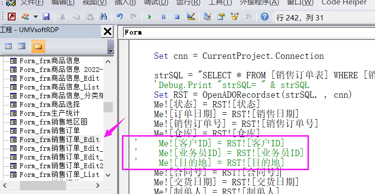Click the View Microsoft Access key icon
This screenshot has width=375, height=194.
point(12,17)
